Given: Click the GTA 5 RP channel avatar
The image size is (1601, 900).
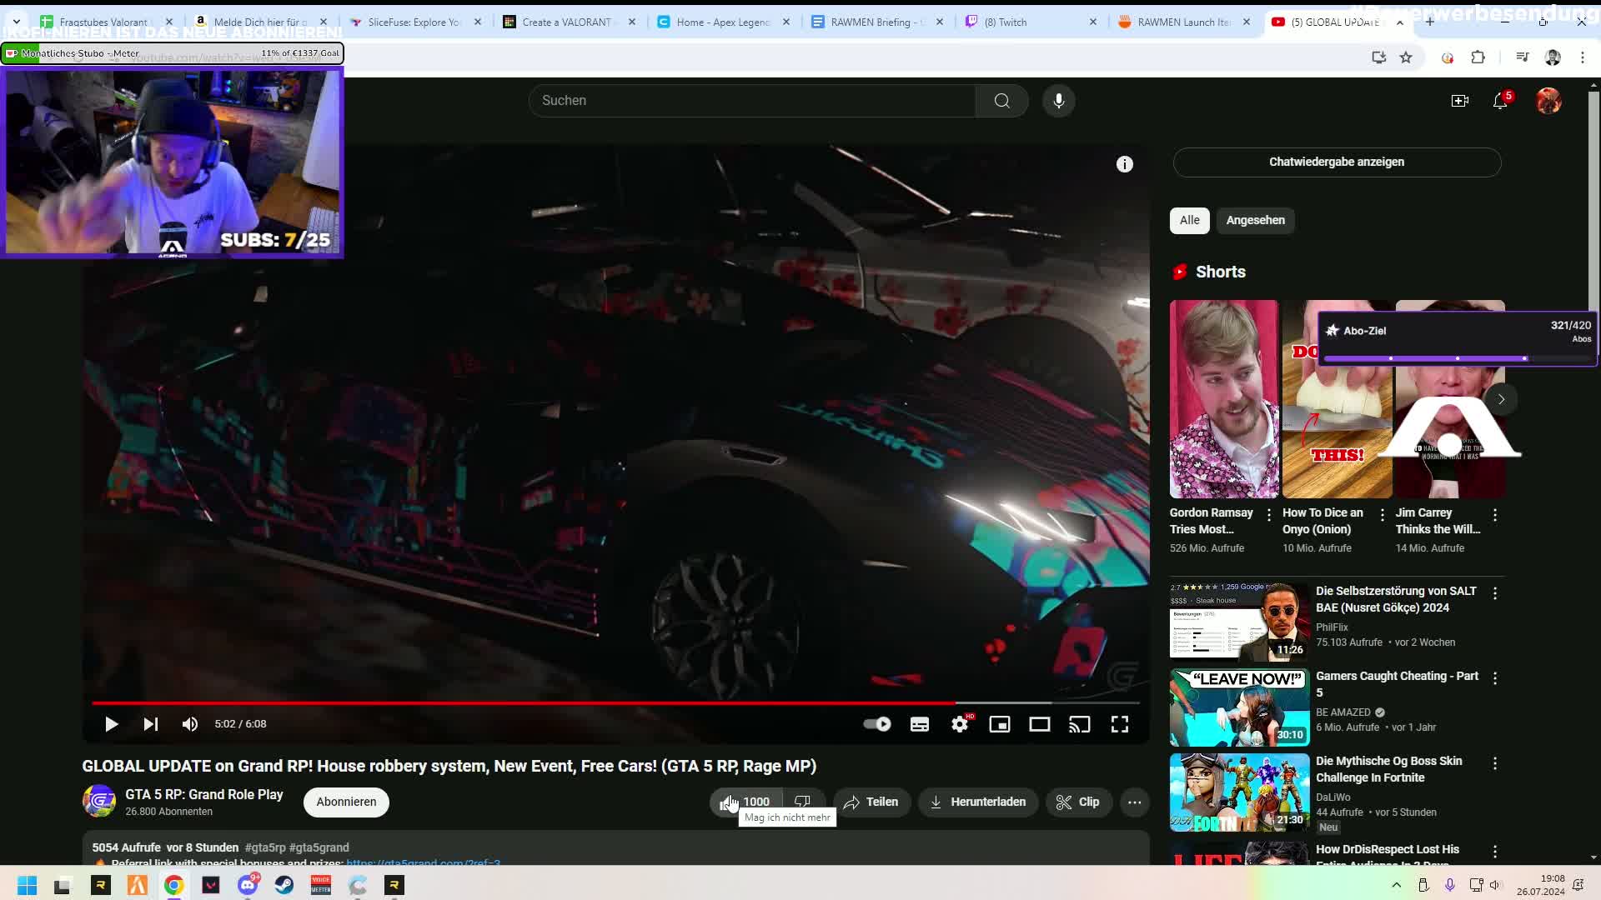Looking at the screenshot, I should pyautogui.click(x=99, y=802).
